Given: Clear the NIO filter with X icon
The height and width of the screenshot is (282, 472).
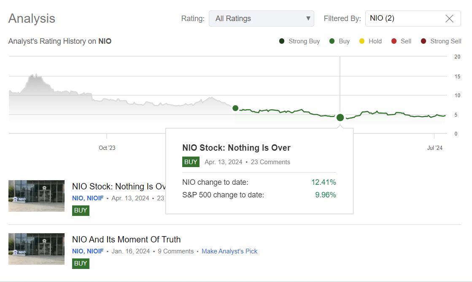Looking at the screenshot, I should point(449,19).
